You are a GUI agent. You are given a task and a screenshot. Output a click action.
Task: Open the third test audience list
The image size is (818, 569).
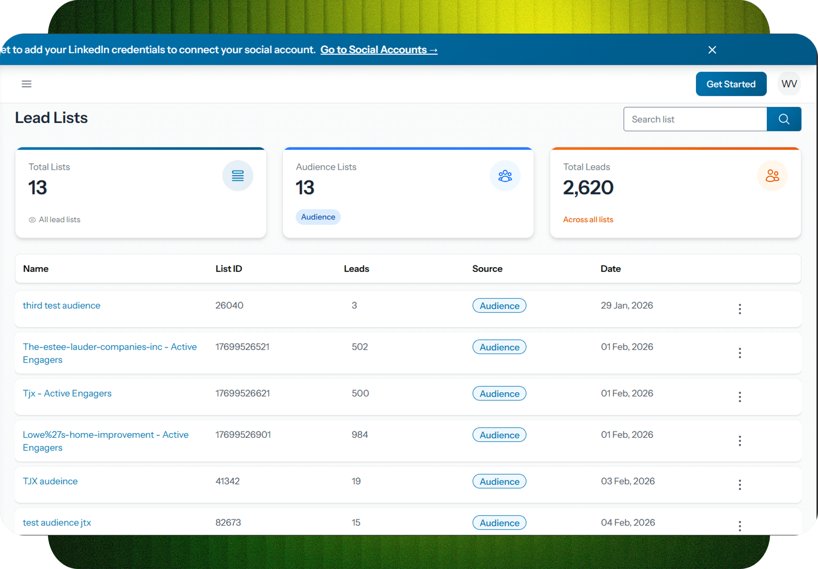(62, 306)
